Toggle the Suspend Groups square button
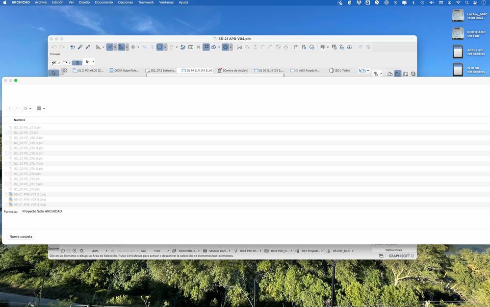This screenshot has height=307, width=490. coord(160,47)
